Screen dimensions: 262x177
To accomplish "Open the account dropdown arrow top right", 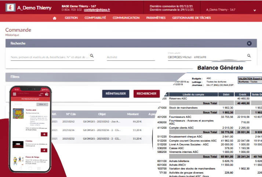I will 255,10.
